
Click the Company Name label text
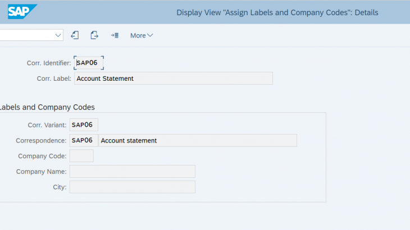[x=41, y=172]
